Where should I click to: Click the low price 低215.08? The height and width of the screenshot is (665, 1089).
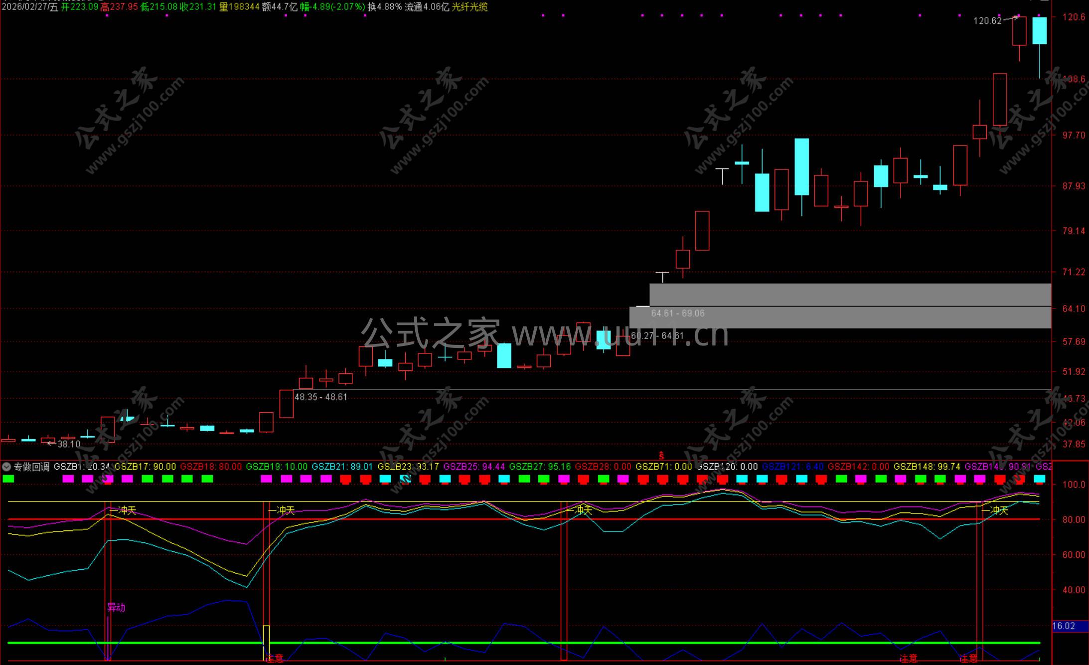[159, 6]
